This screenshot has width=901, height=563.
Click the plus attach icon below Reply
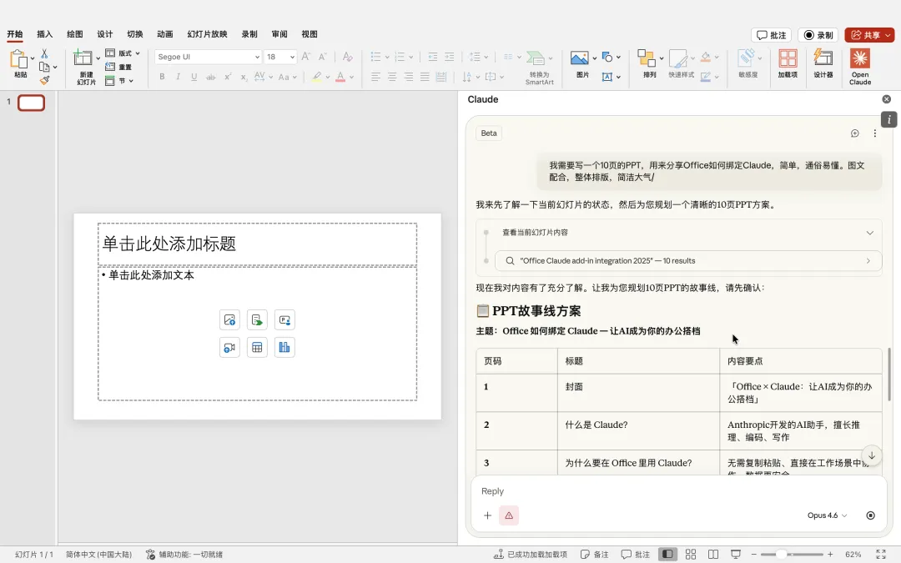coord(487,515)
